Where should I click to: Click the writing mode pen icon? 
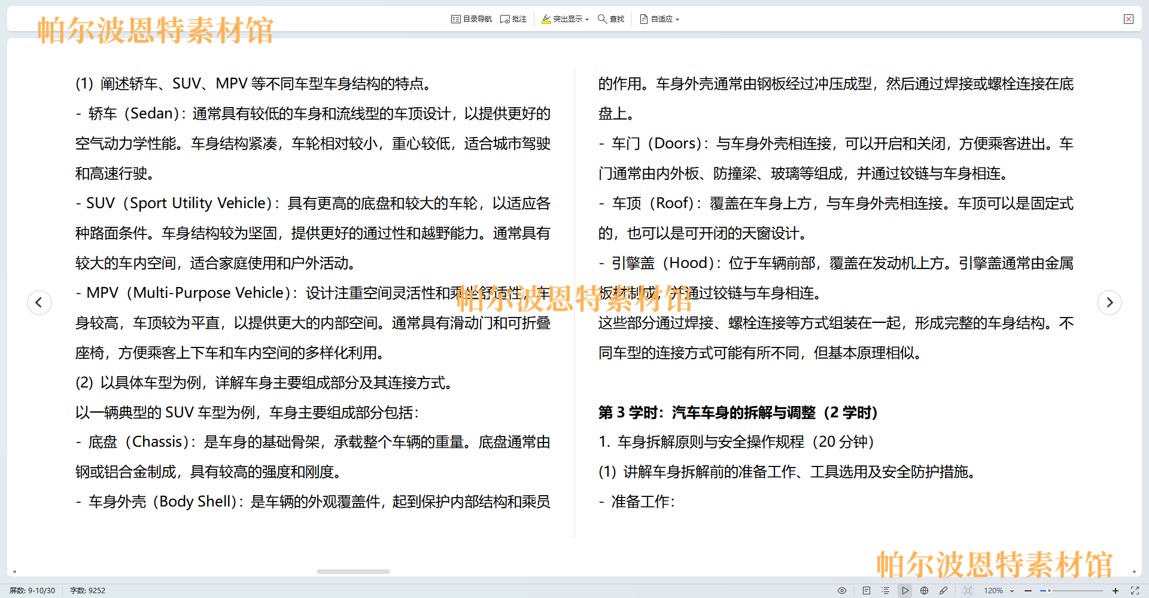tap(944, 590)
